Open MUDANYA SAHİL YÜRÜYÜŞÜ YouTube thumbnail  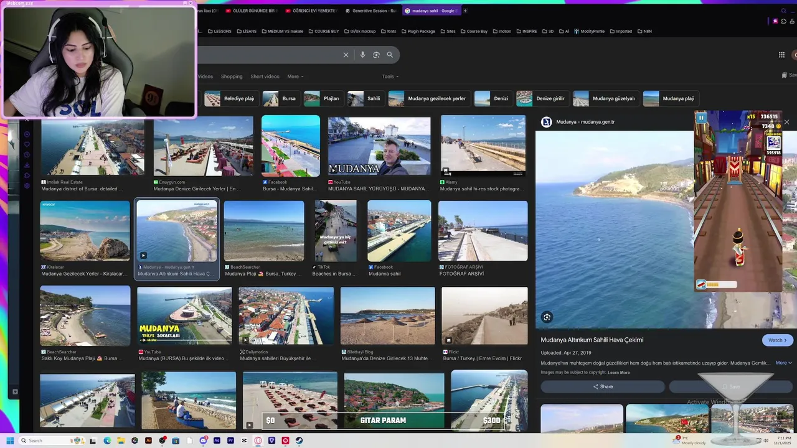point(379,145)
